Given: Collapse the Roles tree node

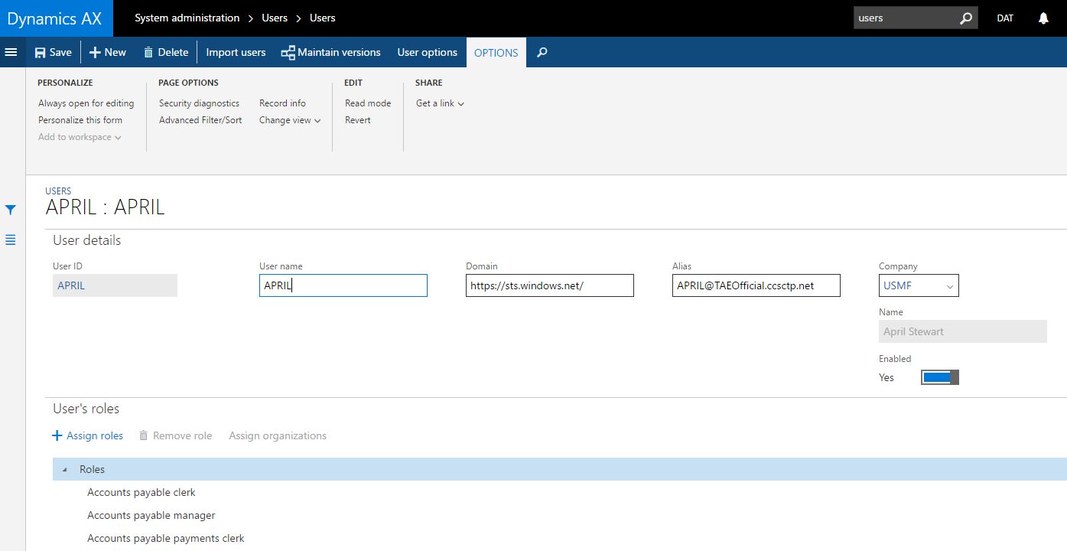Looking at the screenshot, I should tap(64, 470).
